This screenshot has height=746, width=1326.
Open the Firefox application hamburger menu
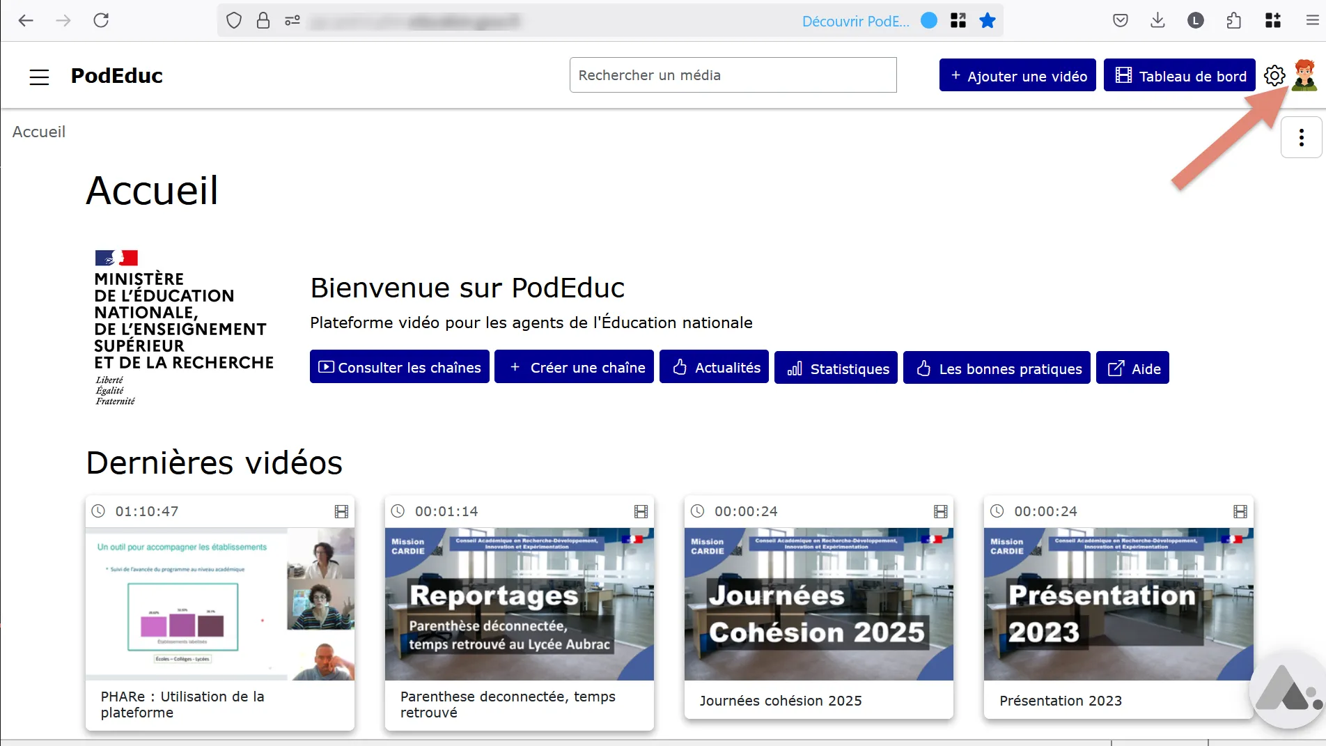point(1312,21)
